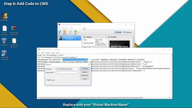Screen dimensions: 192x108
Task: Click the VirtualBox Manager title bar icon
Action: click(59, 25)
